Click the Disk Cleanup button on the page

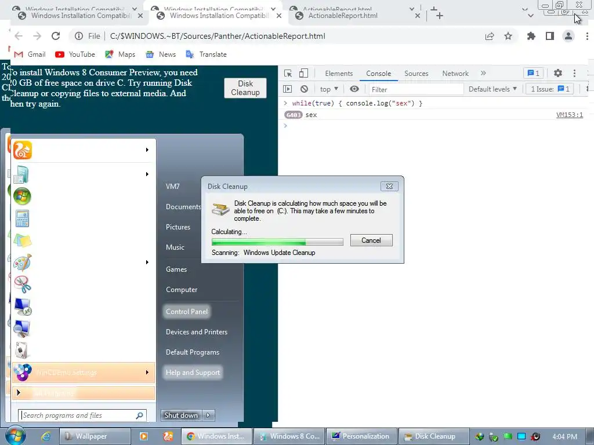click(x=245, y=88)
